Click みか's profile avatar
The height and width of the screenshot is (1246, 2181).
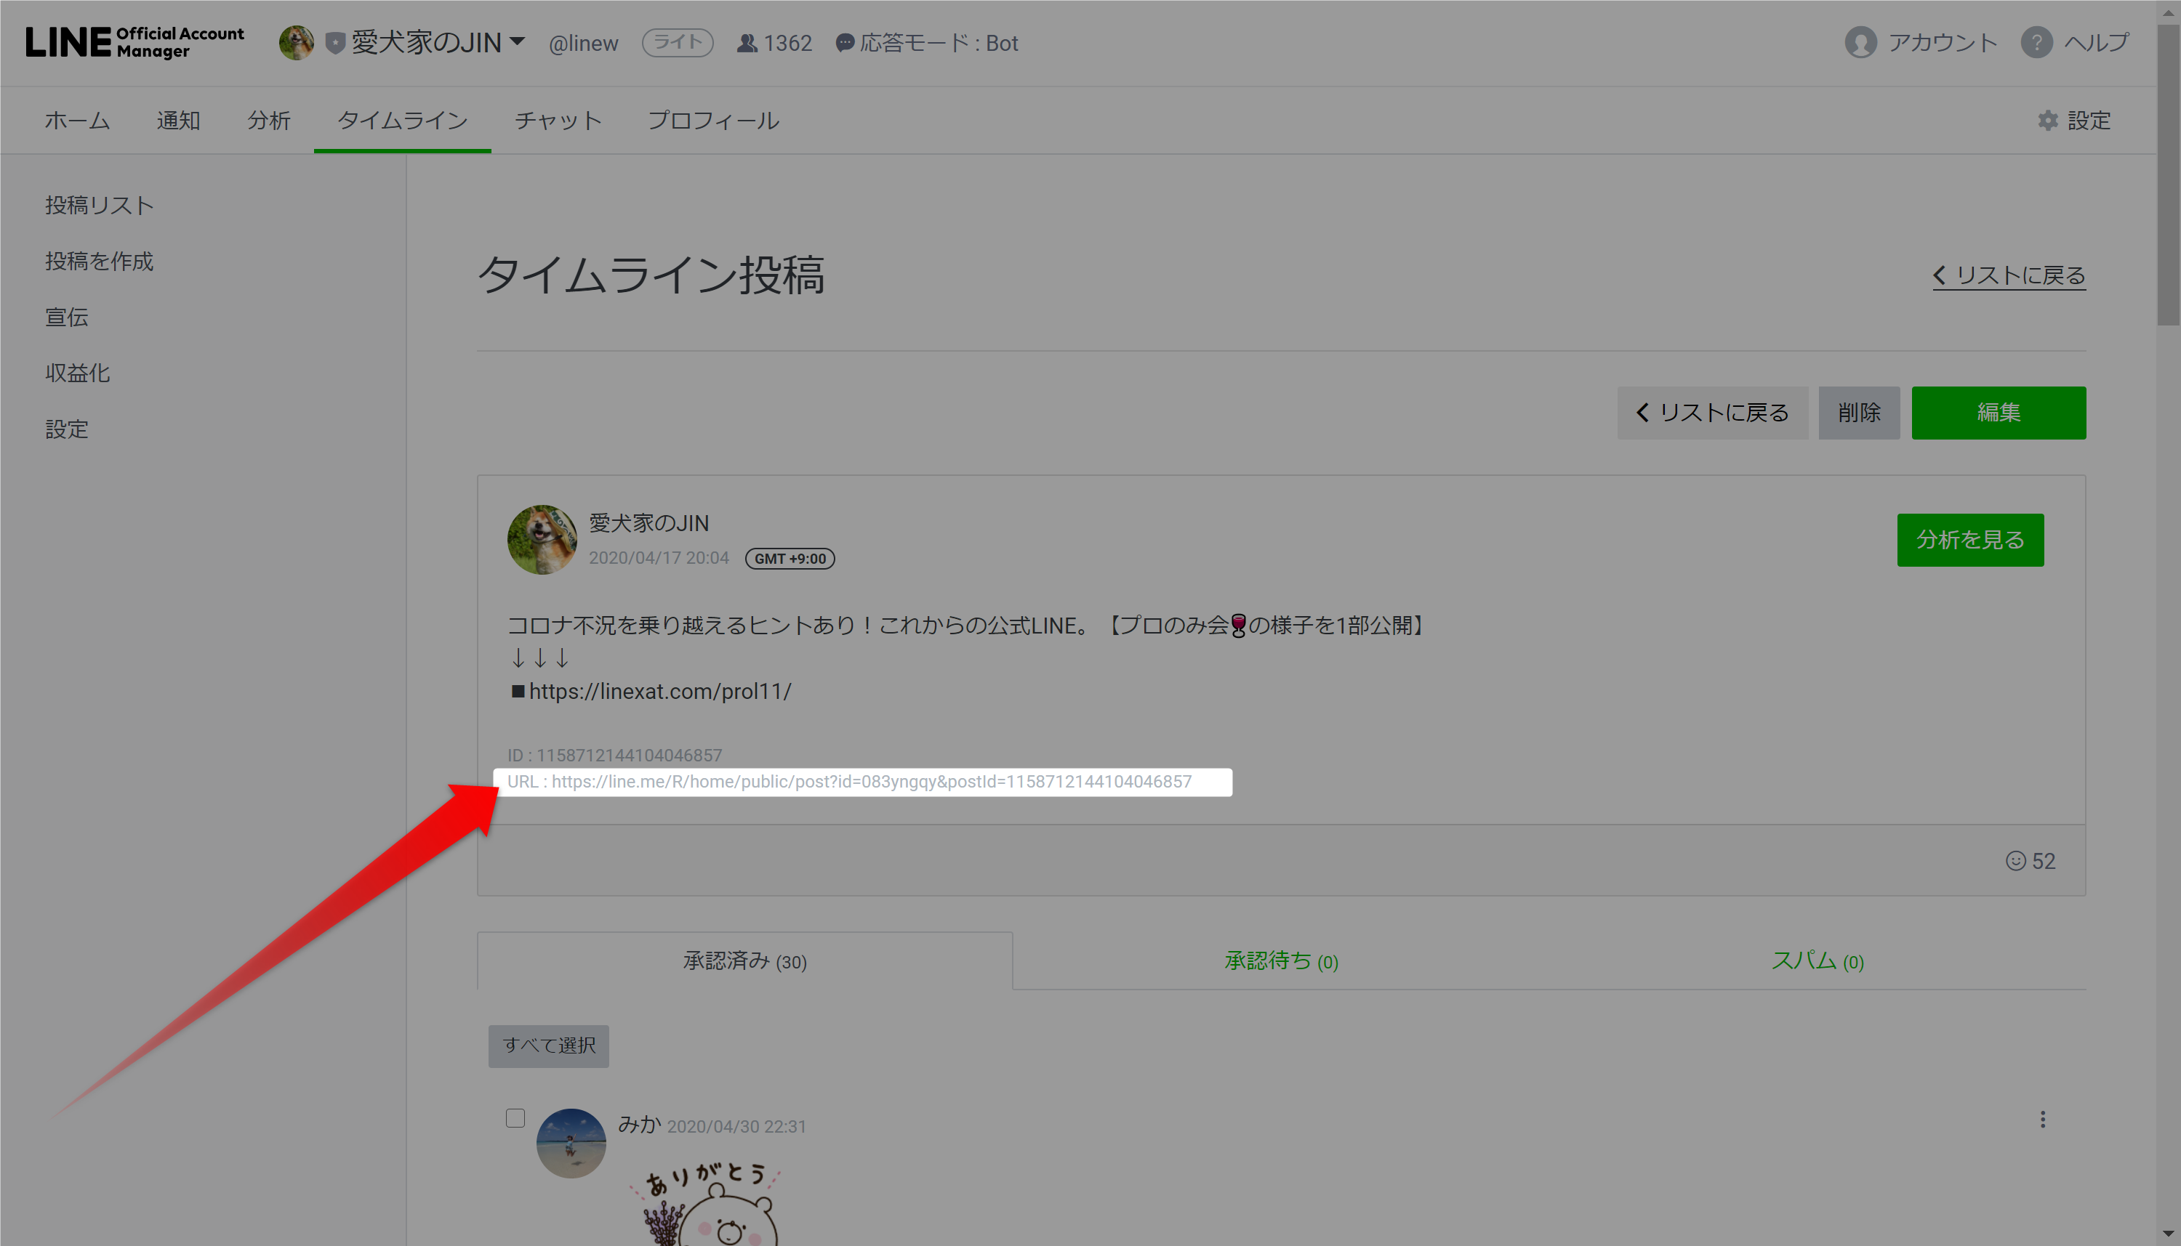570,1144
